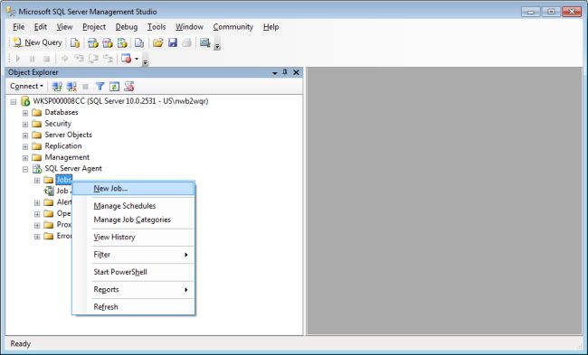Screen dimensions: 588x355
Task: Click the debug Start play icon
Action: 17,59
